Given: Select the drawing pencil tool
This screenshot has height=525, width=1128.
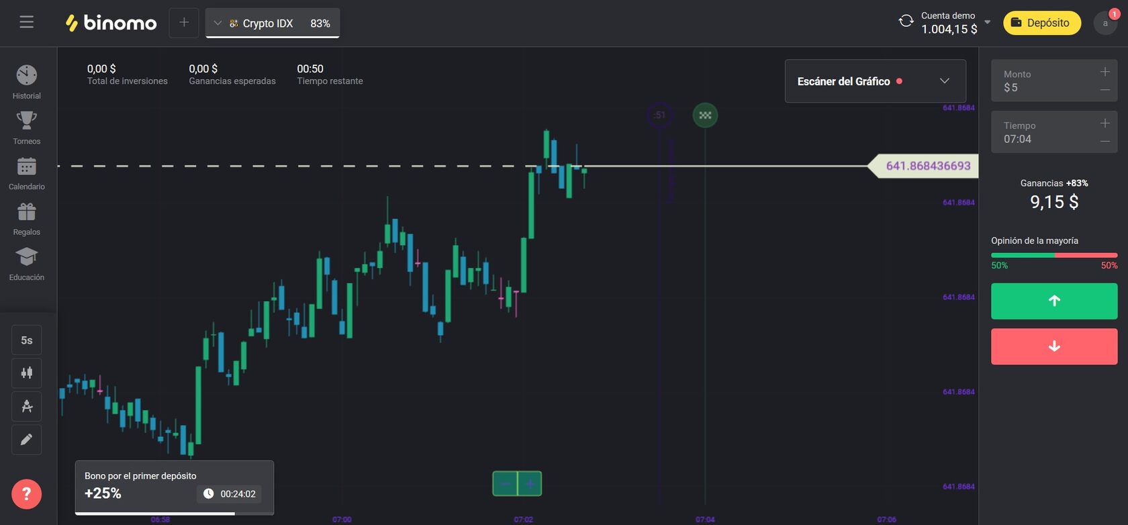Looking at the screenshot, I should tap(27, 440).
